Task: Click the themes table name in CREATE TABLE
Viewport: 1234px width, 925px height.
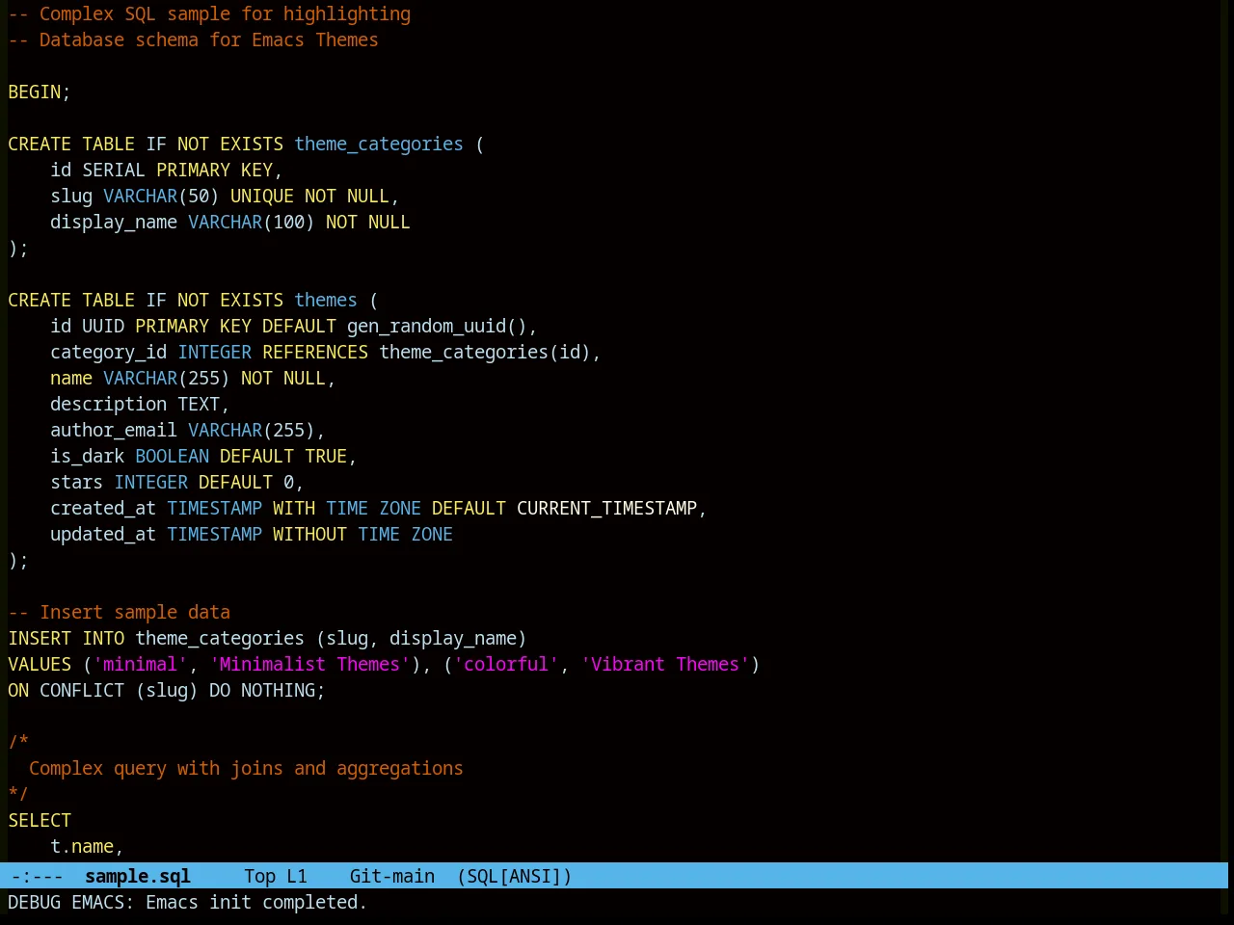Action: point(326,300)
